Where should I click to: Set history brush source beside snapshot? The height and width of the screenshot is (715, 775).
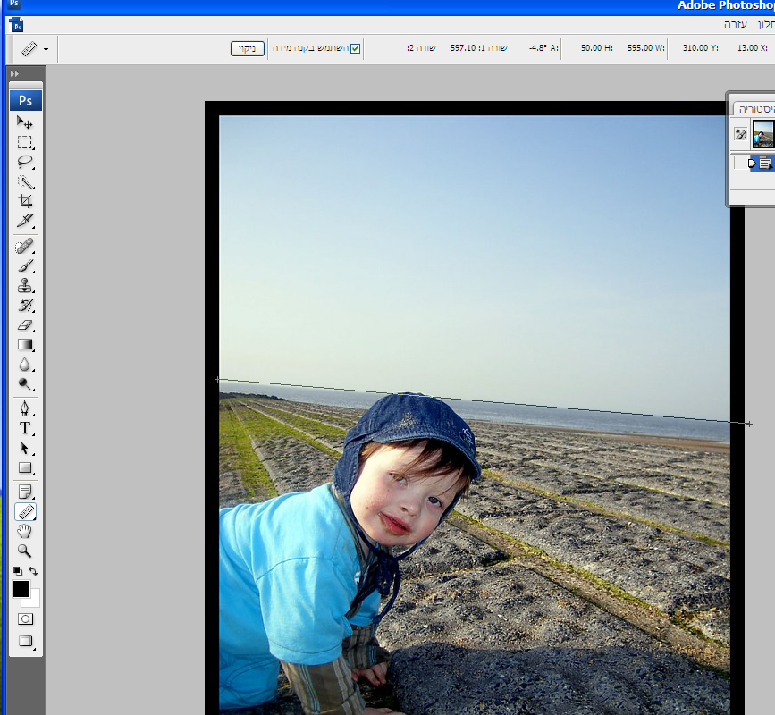point(740,134)
